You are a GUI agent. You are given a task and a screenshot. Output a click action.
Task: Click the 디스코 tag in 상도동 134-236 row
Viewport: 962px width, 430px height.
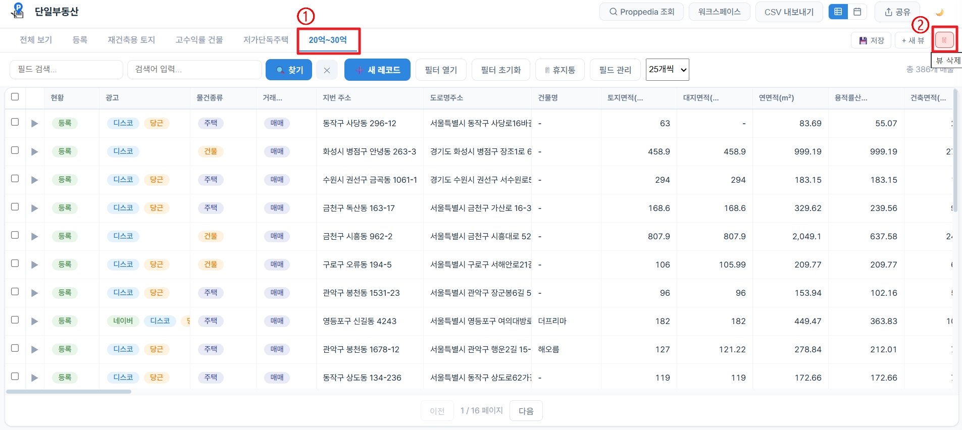pyautogui.click(x=123, y=378)
